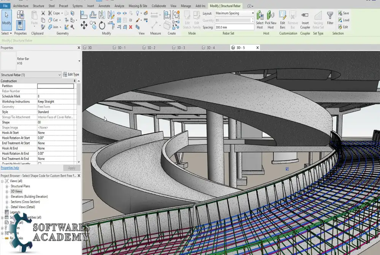The width and height of the screenshot is (380, 255).
Task: Click the Partition value field
Action: coord(55,86)
